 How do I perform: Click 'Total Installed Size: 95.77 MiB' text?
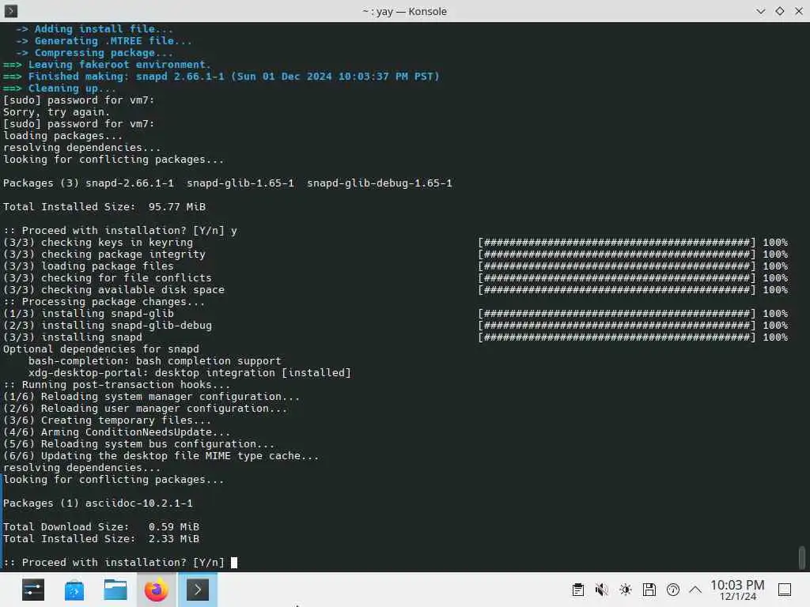point(104,206)
